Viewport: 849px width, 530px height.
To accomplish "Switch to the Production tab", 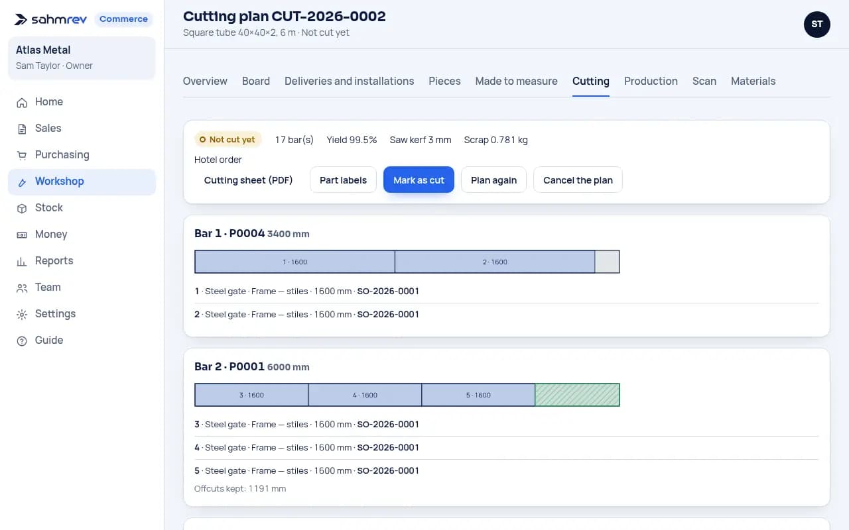I will pos(651,81).
